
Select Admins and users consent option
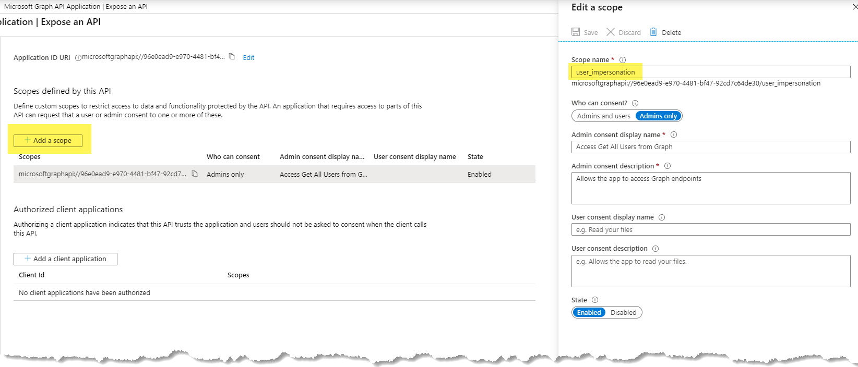coord(604,116)
